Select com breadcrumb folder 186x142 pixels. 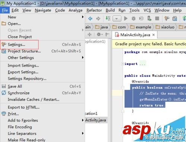point(119,27)
